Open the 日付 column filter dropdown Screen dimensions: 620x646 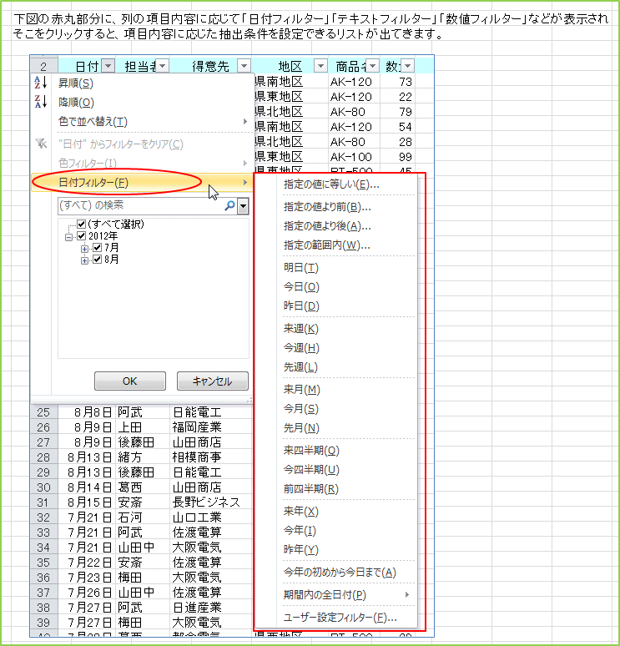(108, 66)
